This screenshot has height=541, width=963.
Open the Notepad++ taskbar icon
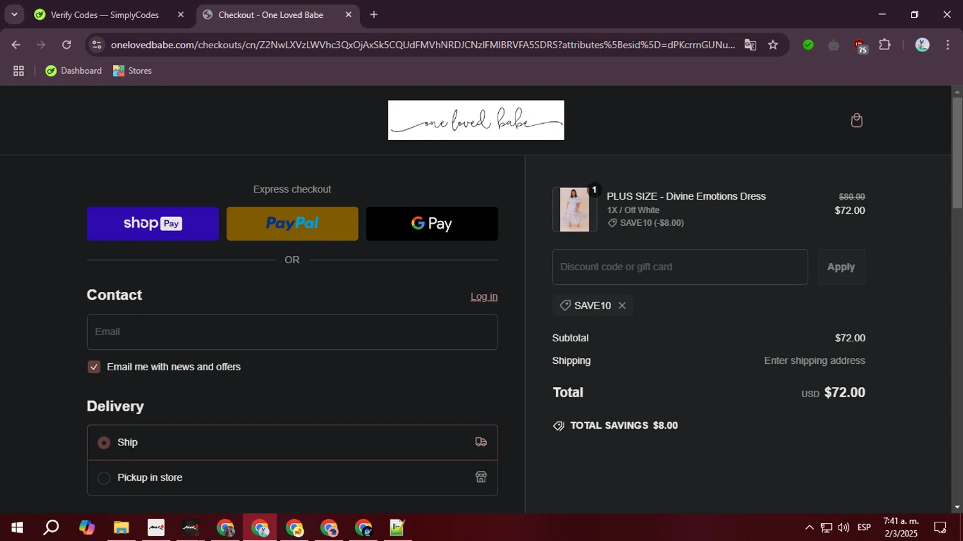click(397, 528)
